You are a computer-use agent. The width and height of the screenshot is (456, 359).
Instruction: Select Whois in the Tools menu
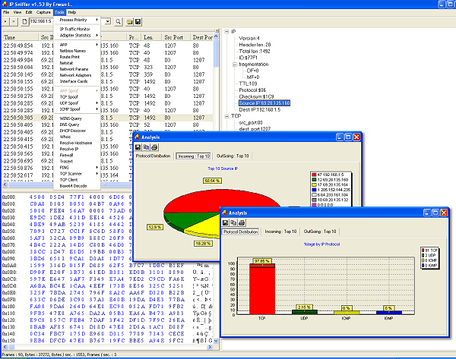(77, 137)
